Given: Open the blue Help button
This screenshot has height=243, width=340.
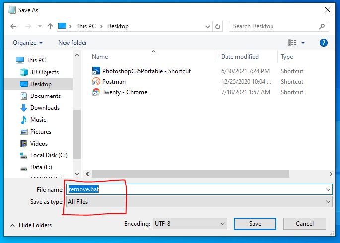Looking at the screenshot, I should [323, 43].
